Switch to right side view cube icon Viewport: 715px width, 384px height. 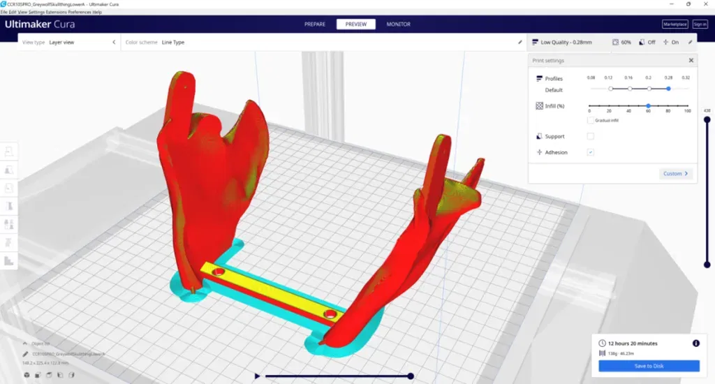click(72, 375)
